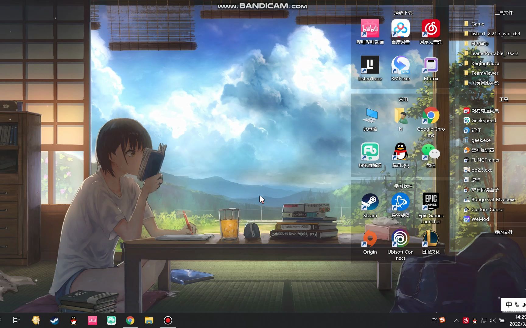Viewport: 526px width, 328px height.
Task: Open listen1_2.21.7_win_x64 folder
Action: pyautogui.click(x=492, y=33)
